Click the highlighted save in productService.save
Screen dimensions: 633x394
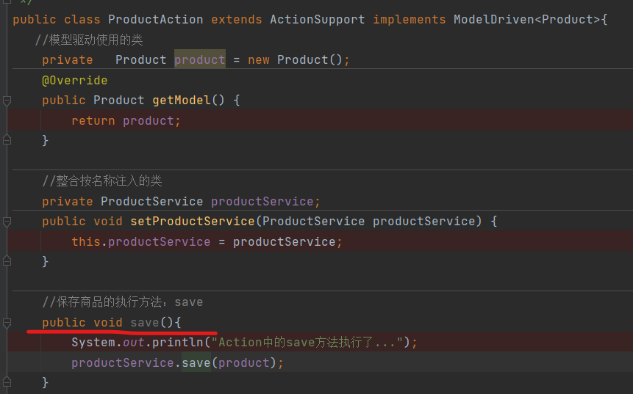[x=196, y=362]
